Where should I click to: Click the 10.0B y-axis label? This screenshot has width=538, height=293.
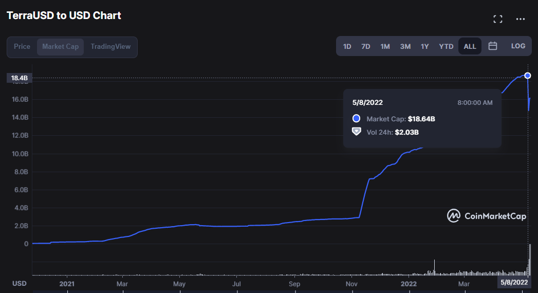[20, 154]
